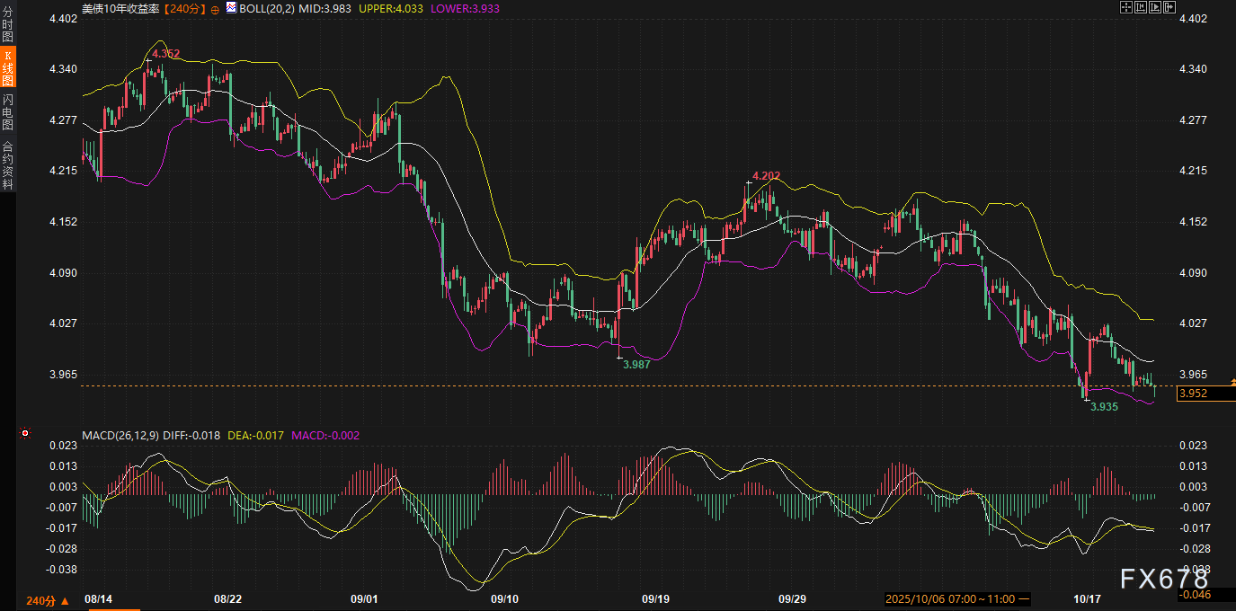Click the orange arrow marker above price tag
Viewport: 1236px width, 611px height.
1232,383
